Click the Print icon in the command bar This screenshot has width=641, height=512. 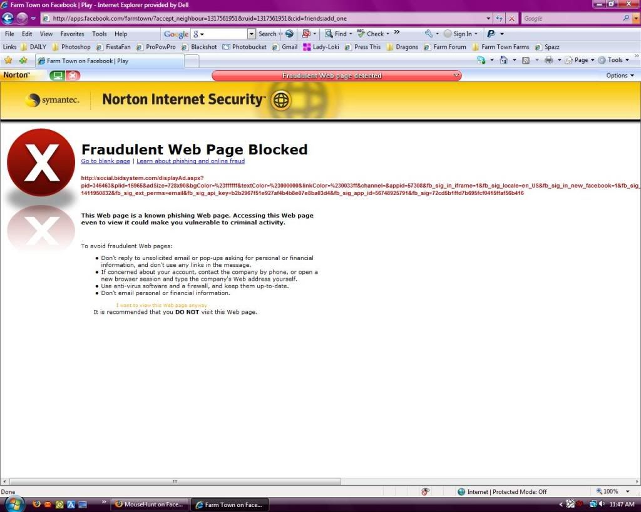[x=548, y=60]
